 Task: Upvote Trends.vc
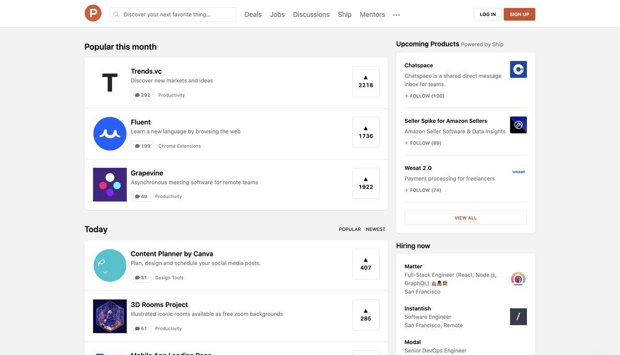[x=365, y=81]
